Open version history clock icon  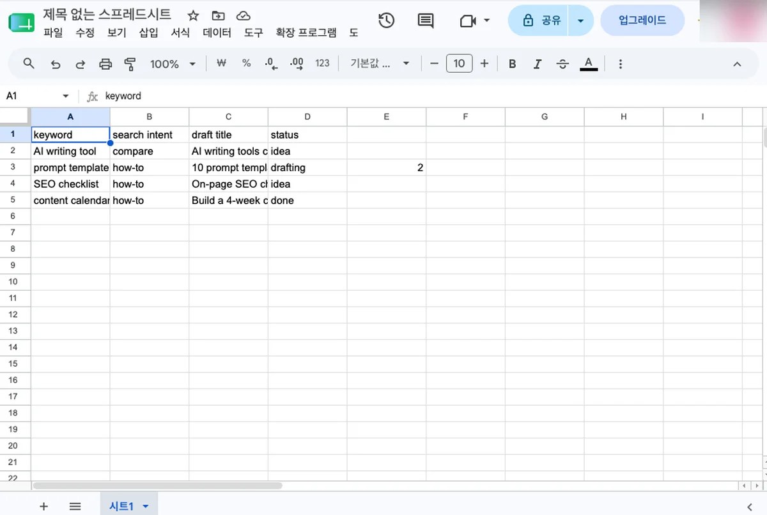tap(386, 20)
